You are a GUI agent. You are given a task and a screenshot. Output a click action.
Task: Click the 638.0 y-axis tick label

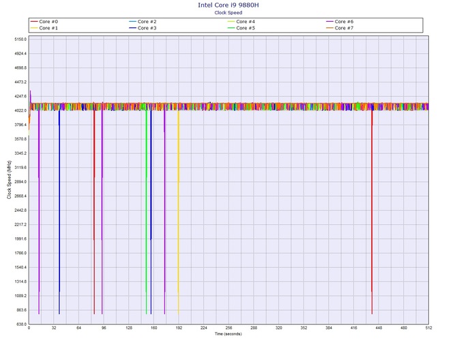pos(22,324)
